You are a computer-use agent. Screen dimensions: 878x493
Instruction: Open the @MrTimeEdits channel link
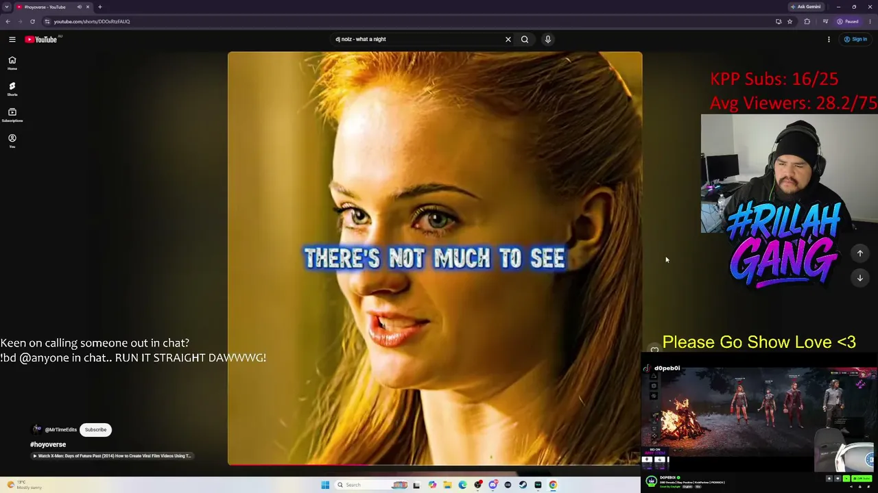pos(60,430)
